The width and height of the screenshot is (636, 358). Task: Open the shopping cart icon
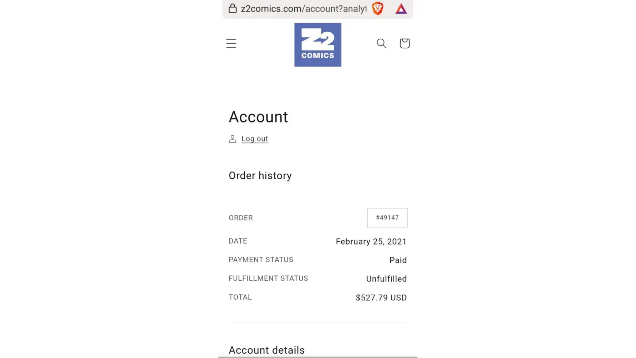click(x=405, y=43)
